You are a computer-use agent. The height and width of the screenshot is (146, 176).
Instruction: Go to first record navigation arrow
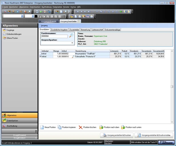click(77, 12)
